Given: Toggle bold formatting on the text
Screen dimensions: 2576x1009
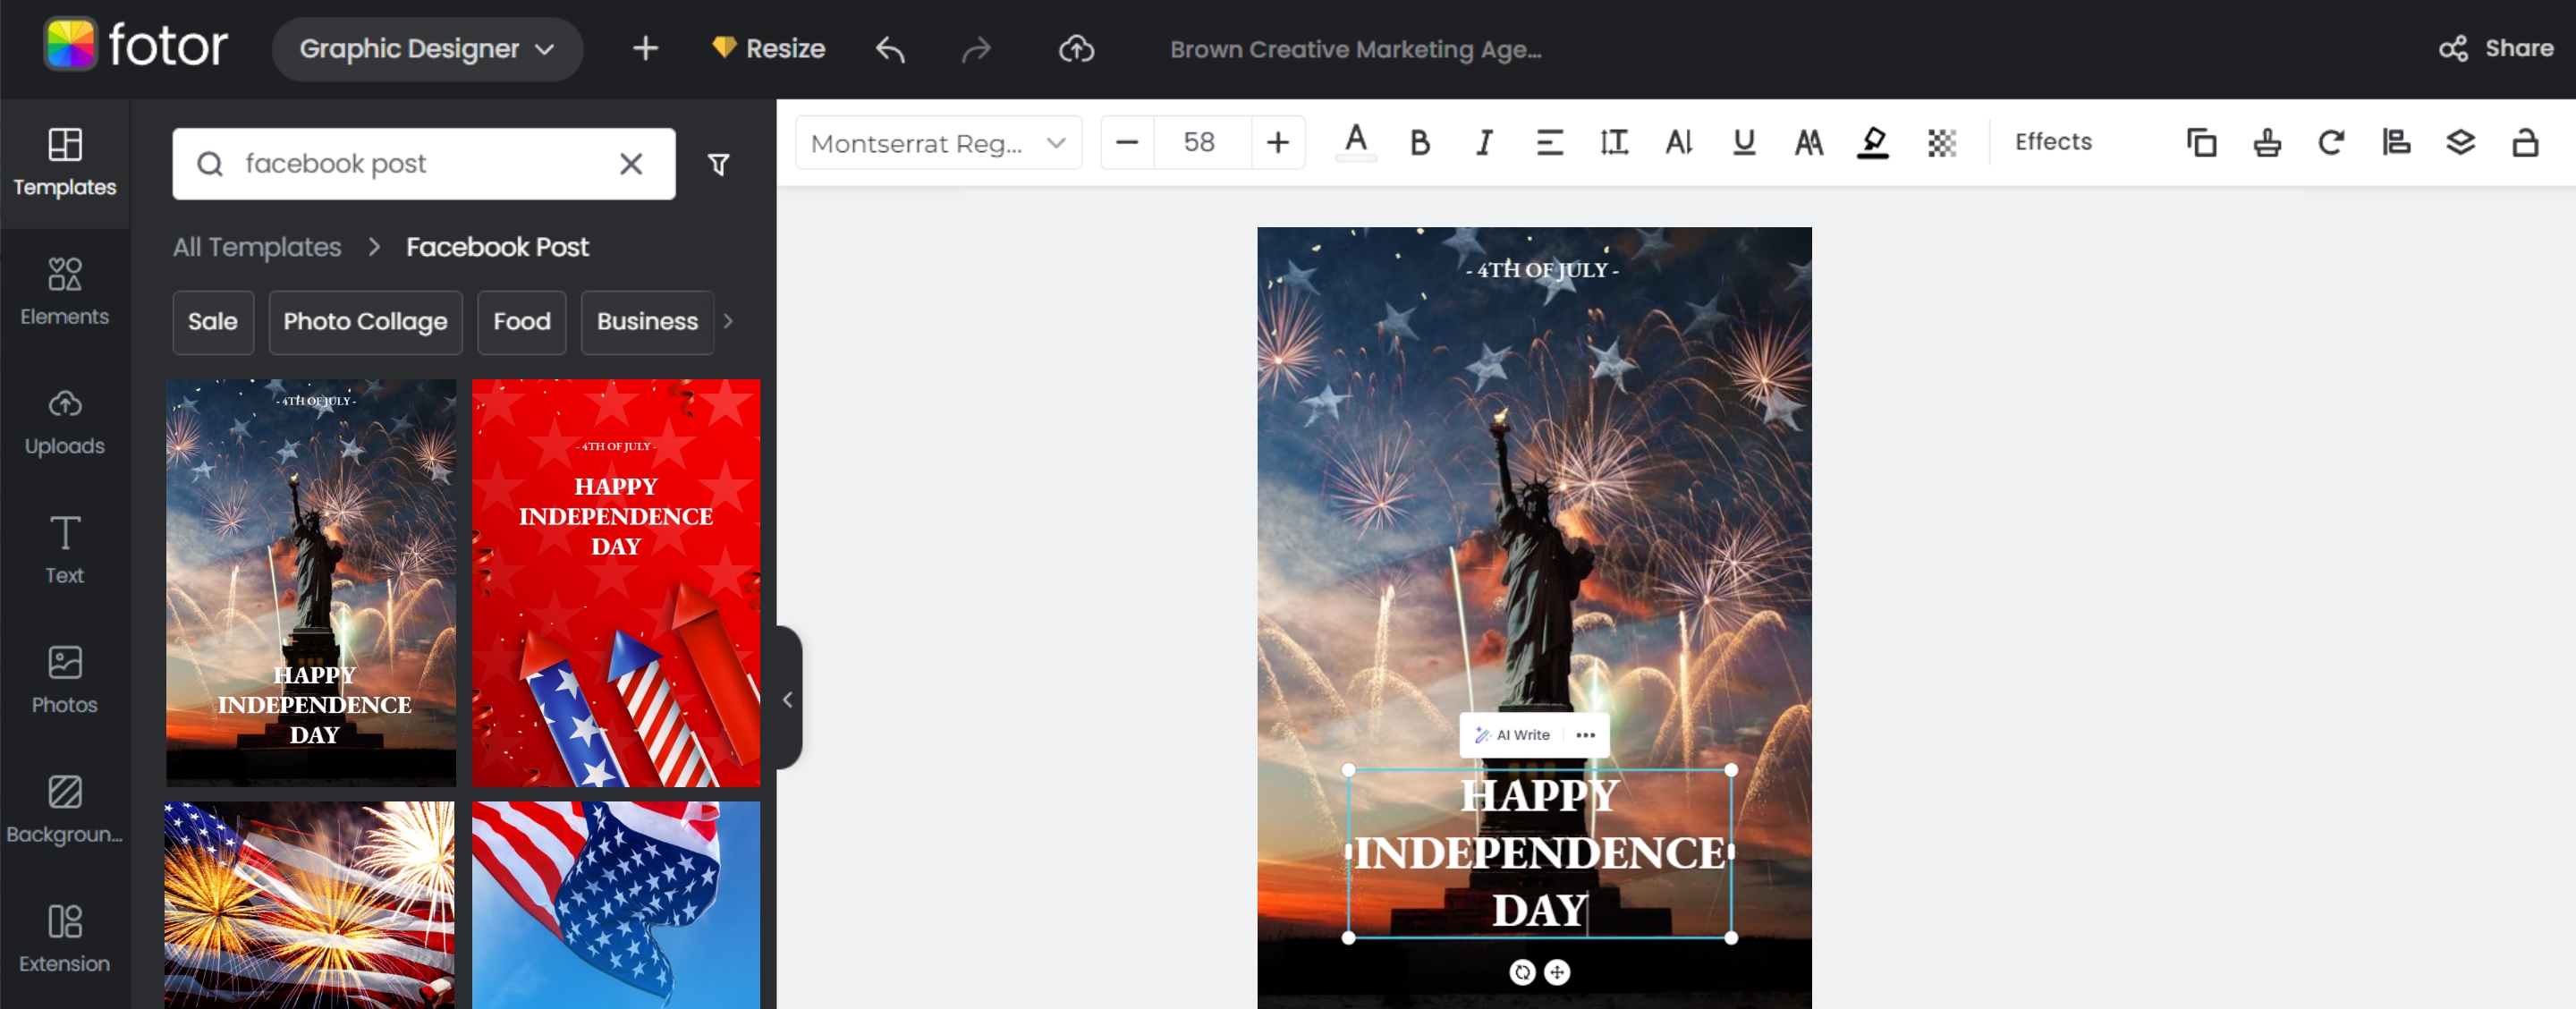Looking at the screenshot, I should [1419, 142].
